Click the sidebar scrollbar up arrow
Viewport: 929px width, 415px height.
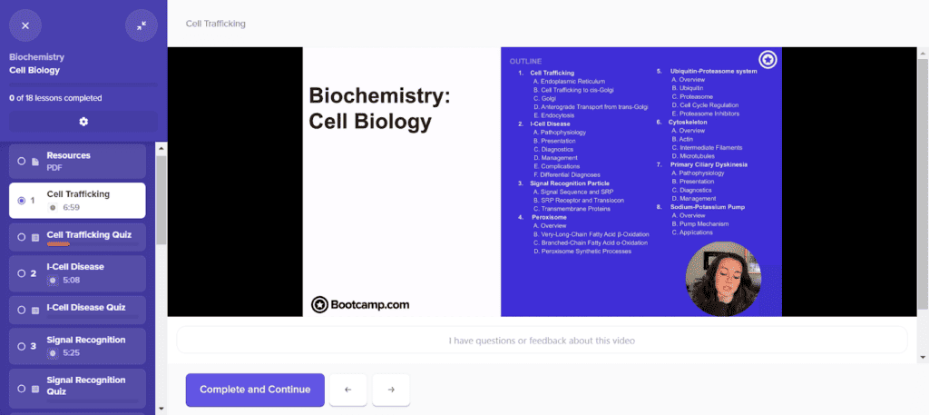pos(161,148)
